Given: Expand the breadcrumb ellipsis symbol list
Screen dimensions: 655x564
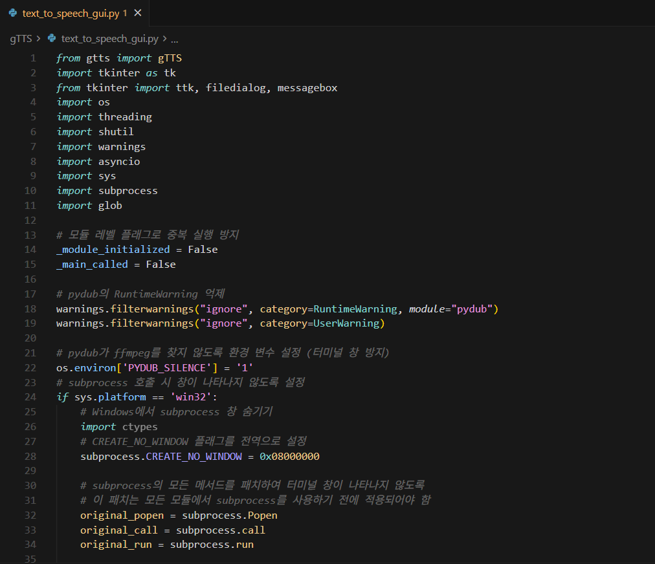Looking at the screenshot, I should [174, 39].
